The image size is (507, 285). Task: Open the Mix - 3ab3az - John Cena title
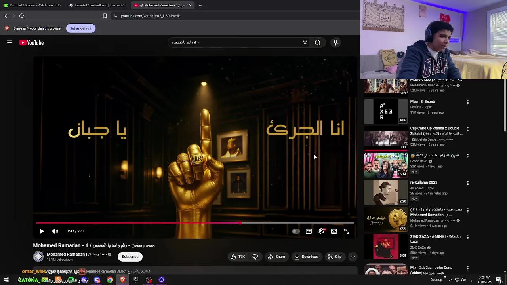coord(431,270)
